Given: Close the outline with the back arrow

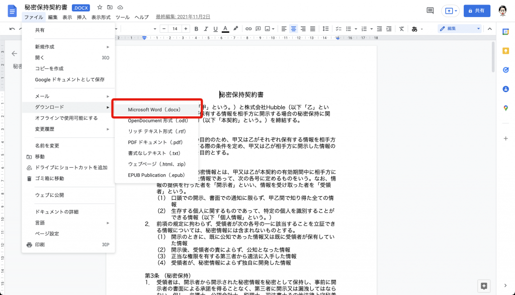Looking at the screenshot, I should coord(14,53).
